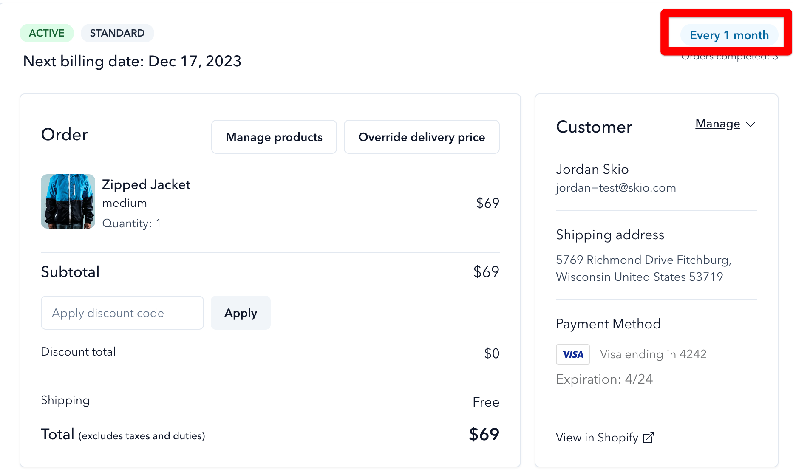Click the STANDARD plan badge
The height and width of the screenshot is (475, 793).
tap(117, 33)
